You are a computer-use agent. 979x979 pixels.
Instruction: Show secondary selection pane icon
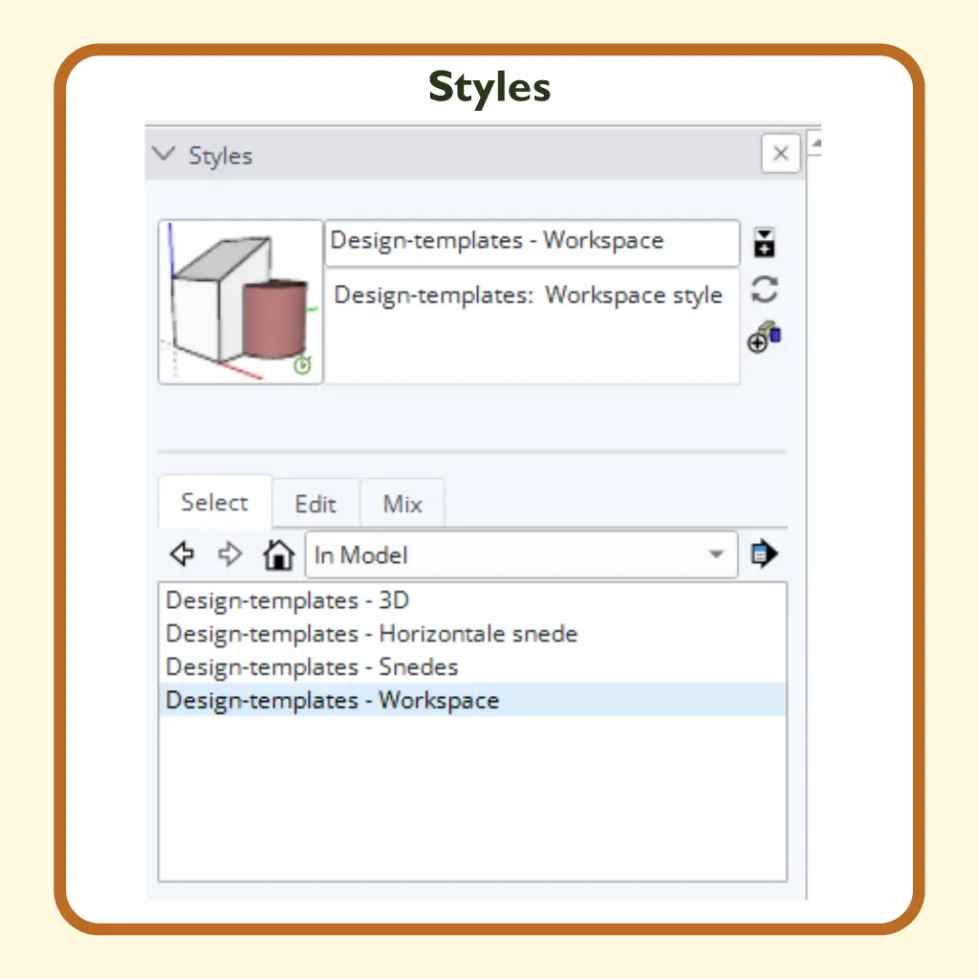coord(764,242)
